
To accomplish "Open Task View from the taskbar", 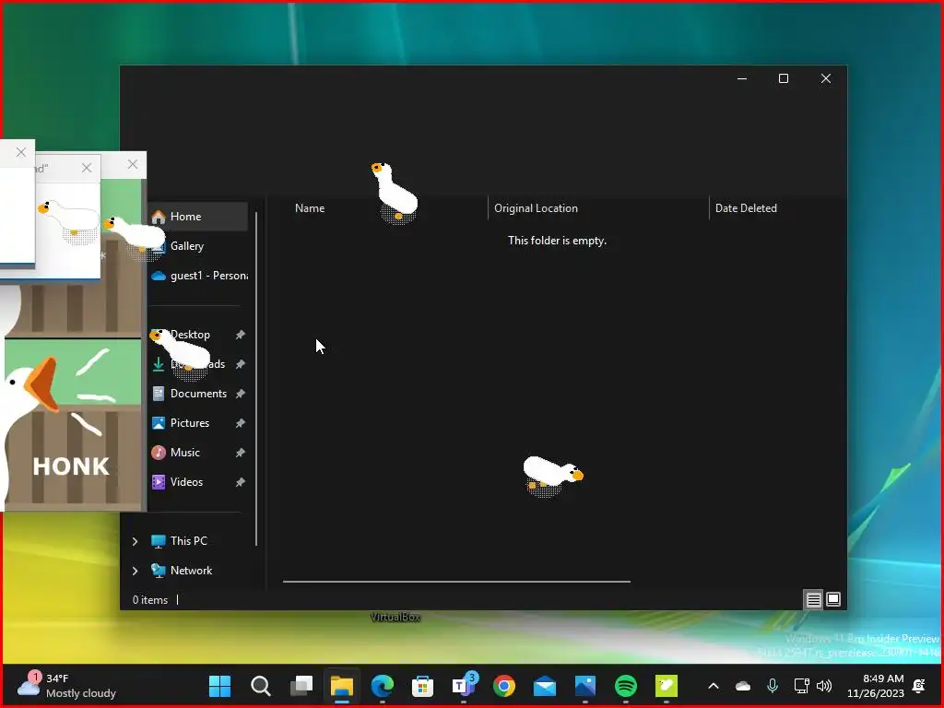I will (301, 686).
